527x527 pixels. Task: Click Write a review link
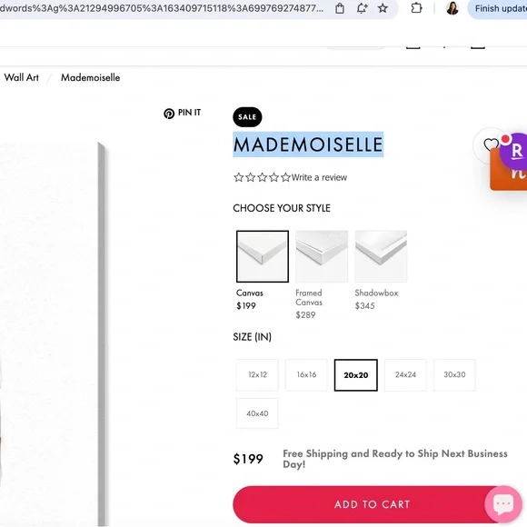point(319,177)
